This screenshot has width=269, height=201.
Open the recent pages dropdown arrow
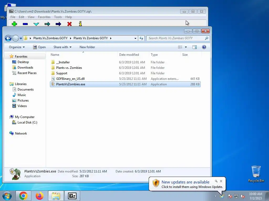point(21,38)
